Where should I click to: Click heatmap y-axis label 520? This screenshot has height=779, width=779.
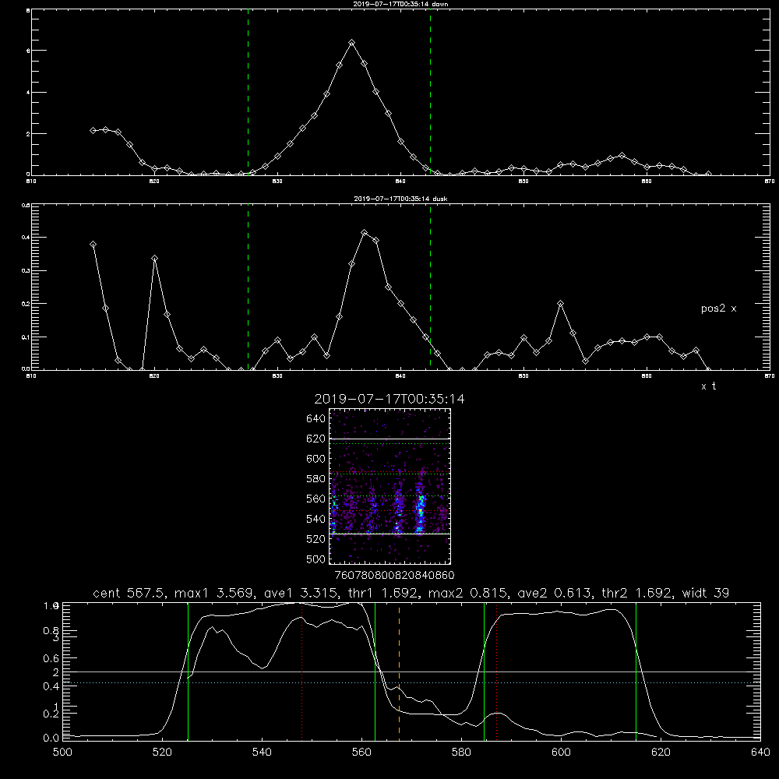[316, 539]
